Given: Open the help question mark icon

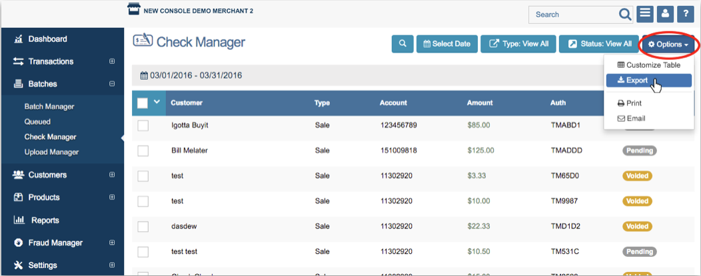Looking at the screenshot, I should click(686, 15).
